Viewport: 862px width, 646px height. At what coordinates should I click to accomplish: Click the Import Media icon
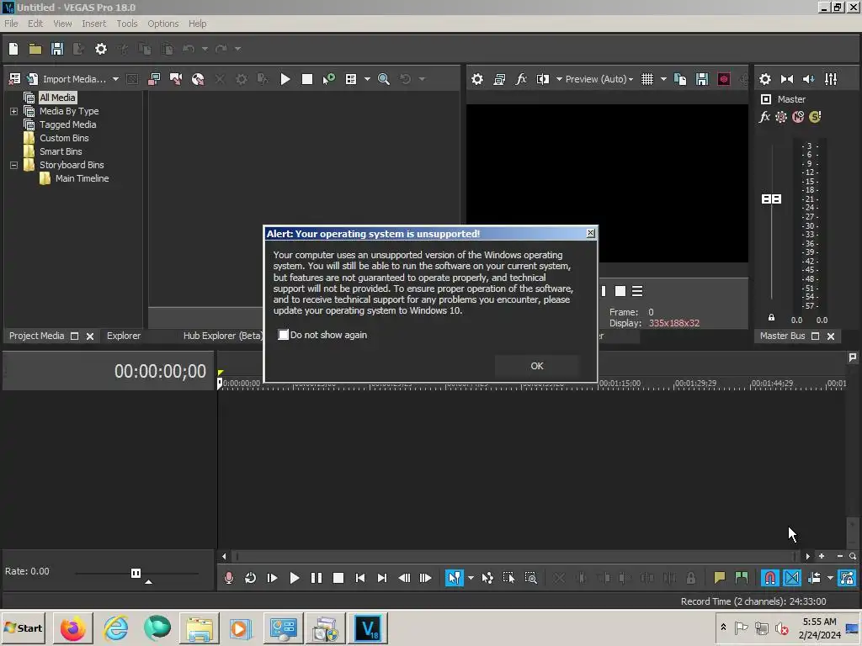point(33,79)
